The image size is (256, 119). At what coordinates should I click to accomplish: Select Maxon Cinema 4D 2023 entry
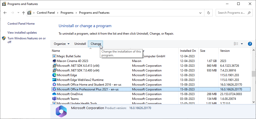pyautogui.click(x=72, y=61)
